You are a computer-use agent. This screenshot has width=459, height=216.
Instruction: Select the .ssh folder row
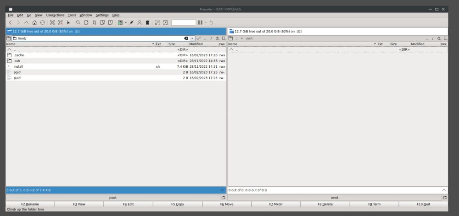pos(116,61)
